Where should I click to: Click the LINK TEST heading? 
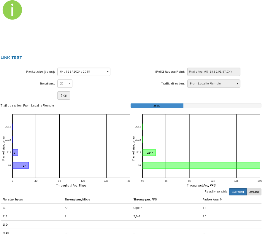tap(11, 57)
